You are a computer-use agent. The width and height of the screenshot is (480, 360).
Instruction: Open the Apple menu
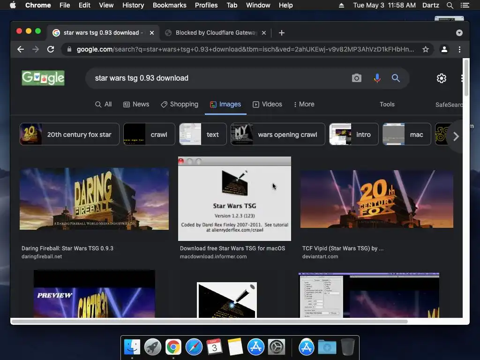click(13, 5)
